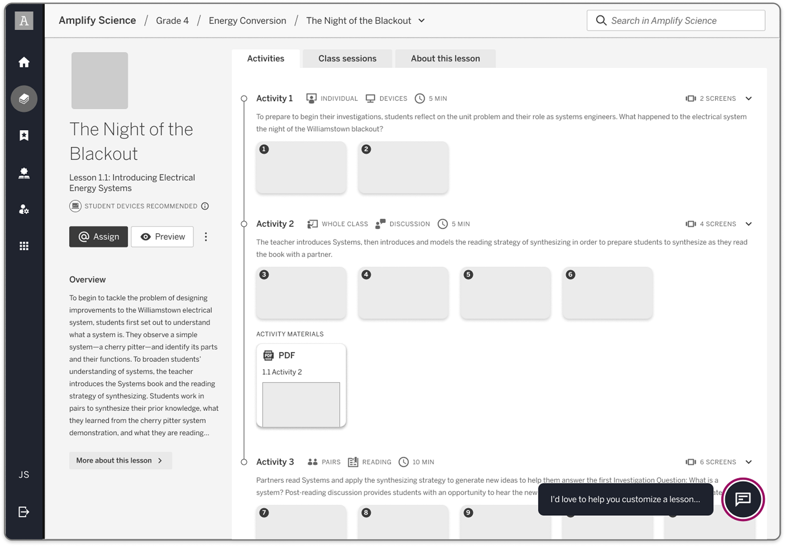785x546 pixels.
Task: Click the Devices monitor icon in Activity 1
Action: point(370,99)
